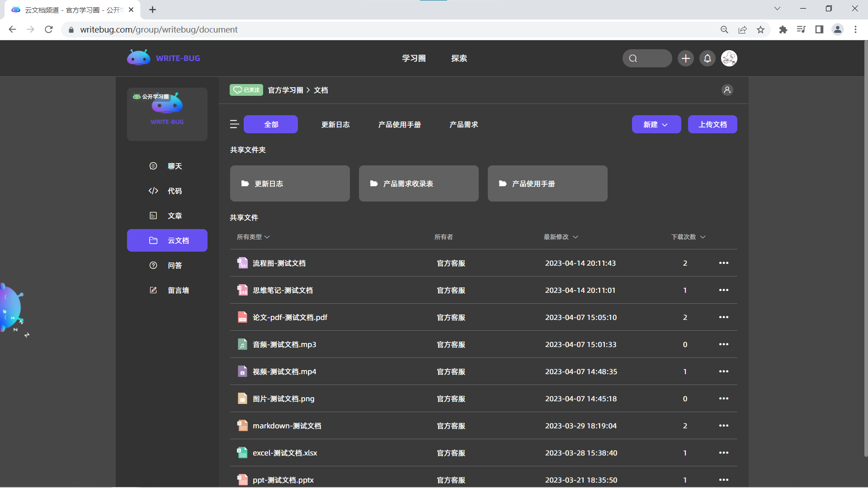
Task: Open the user avatar in header
Action: tap(729, 58)
